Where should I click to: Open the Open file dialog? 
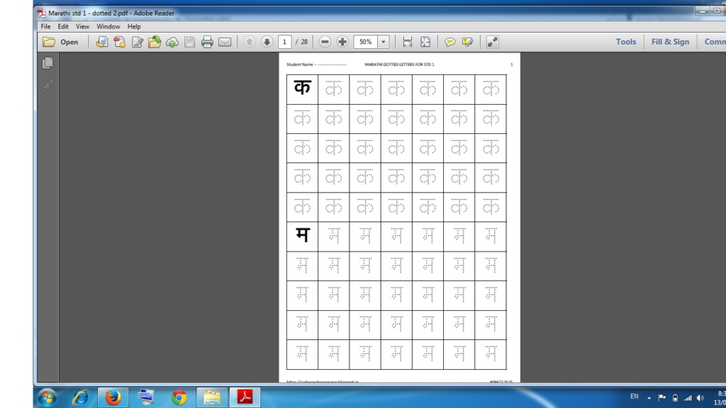click(60, 42)
